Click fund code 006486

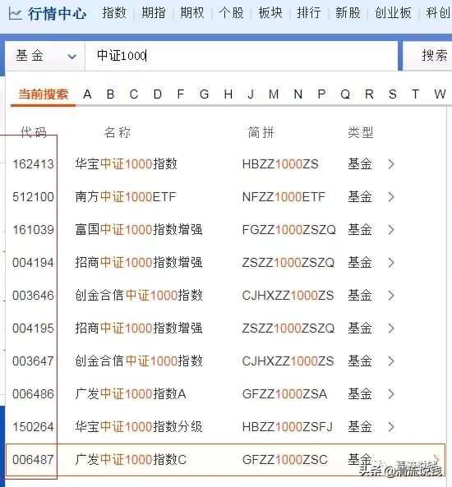pos(33,394)
